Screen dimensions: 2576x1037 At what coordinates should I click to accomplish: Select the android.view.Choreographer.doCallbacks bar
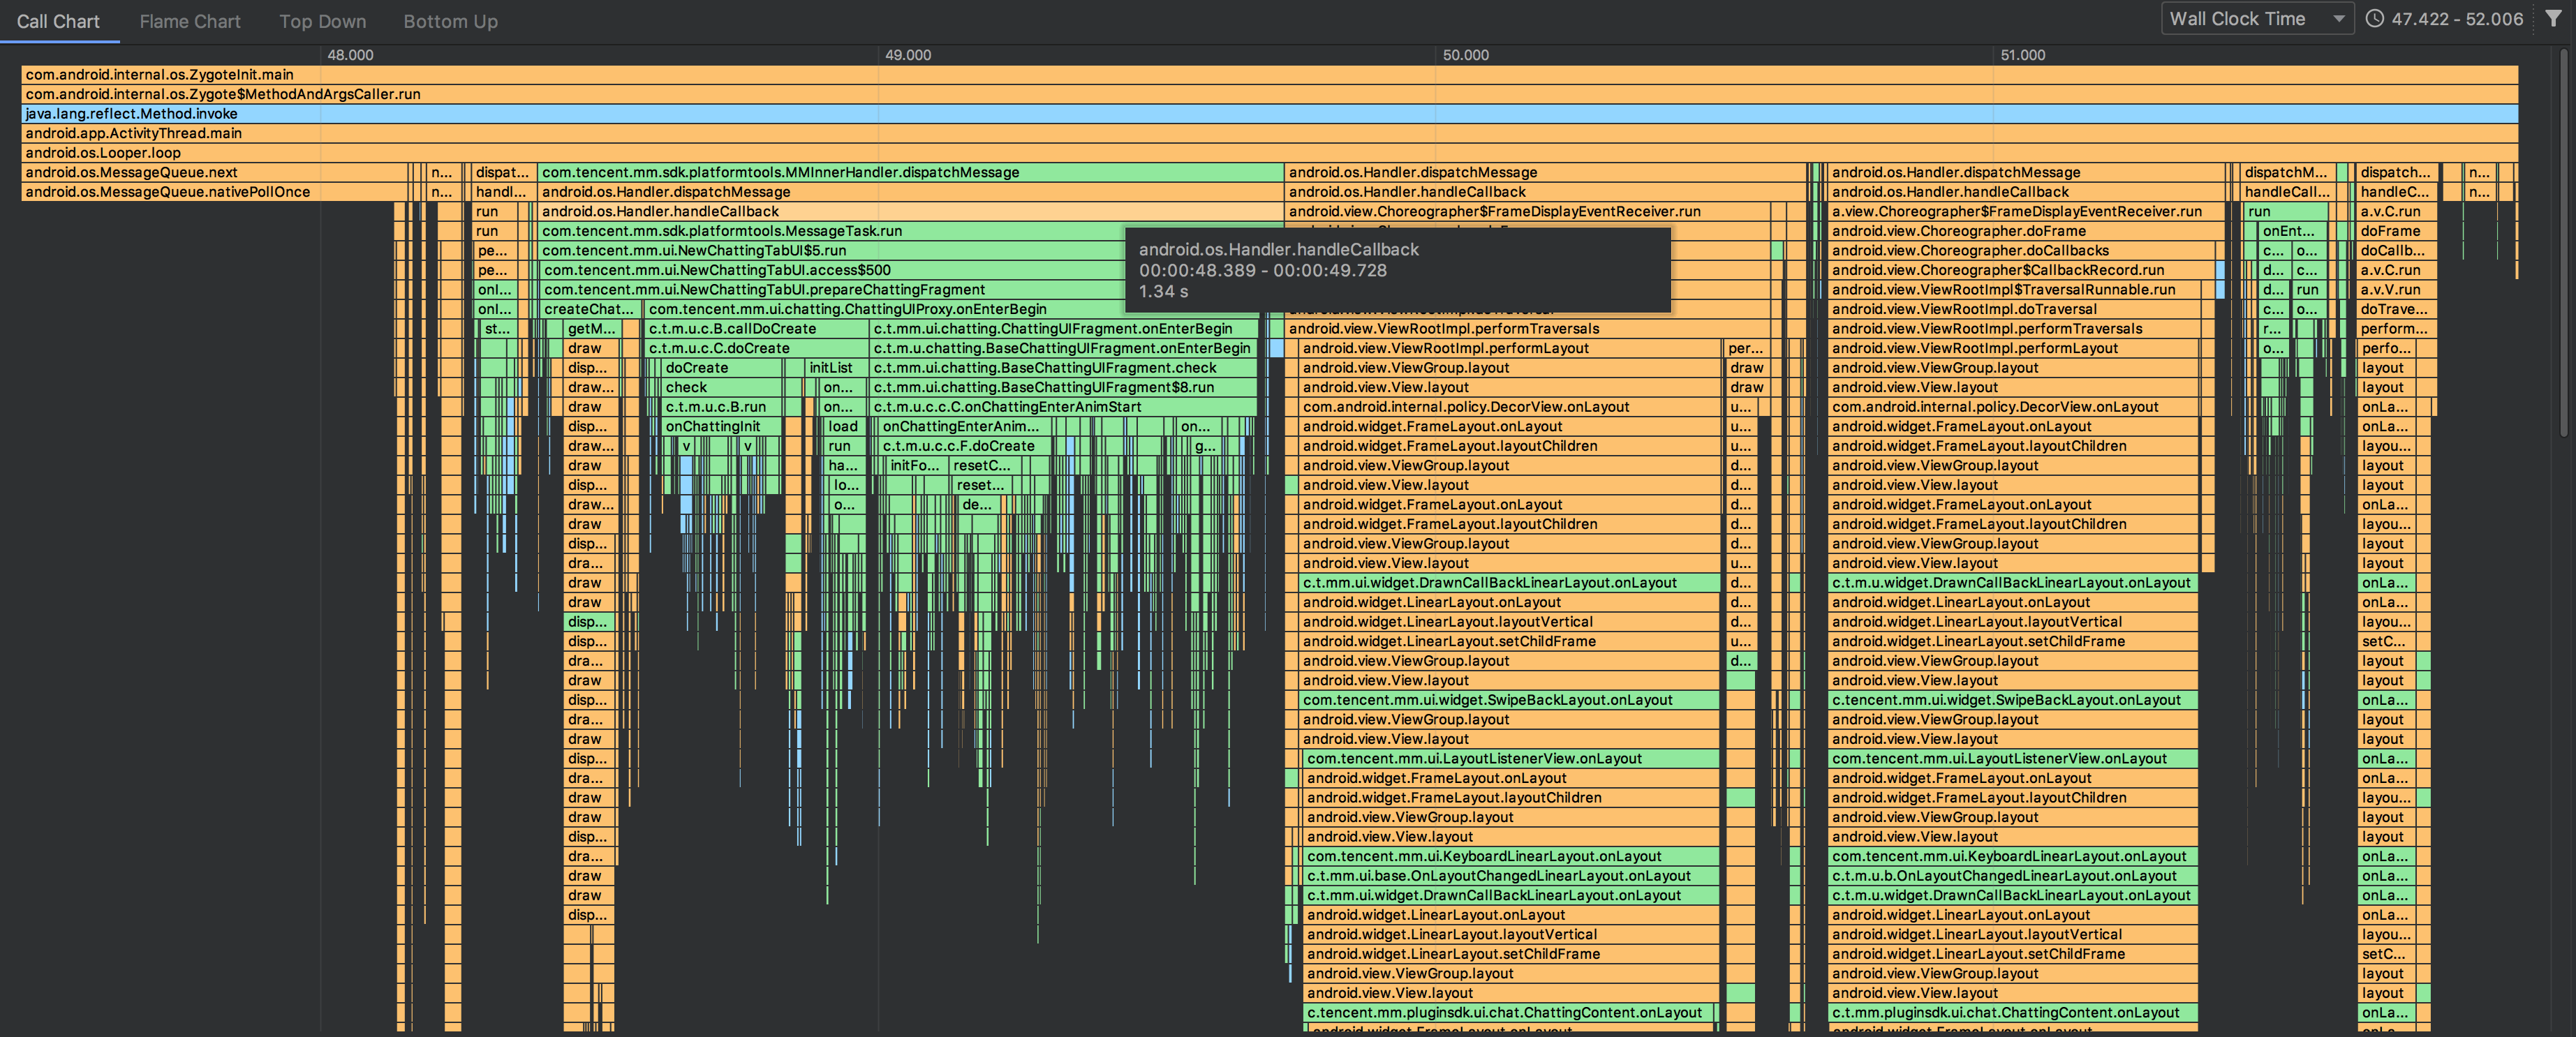click(x=2021, y=250)
